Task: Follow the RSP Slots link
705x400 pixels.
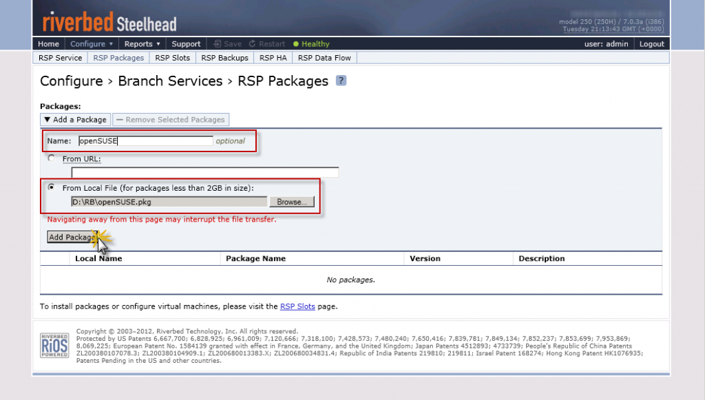Action: point(297,306)
